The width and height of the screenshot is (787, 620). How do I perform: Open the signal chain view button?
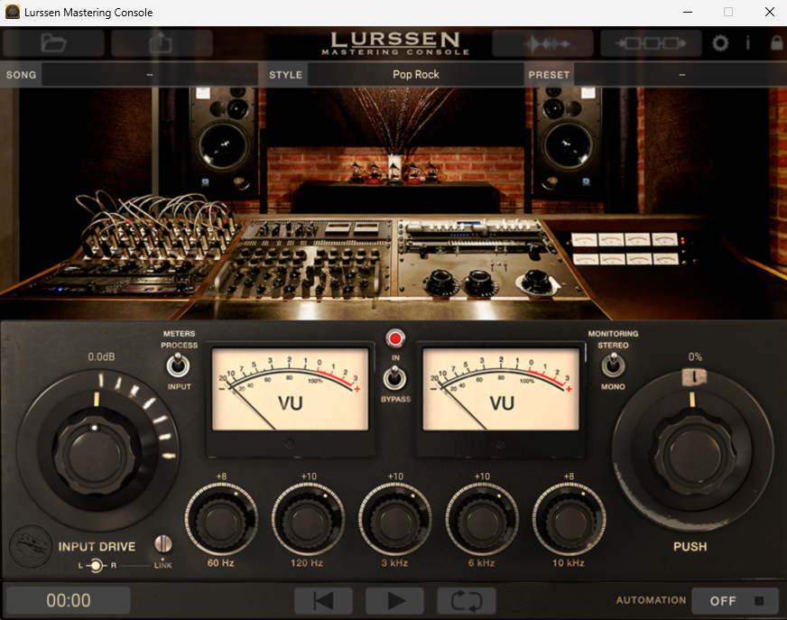click(651, 43)
